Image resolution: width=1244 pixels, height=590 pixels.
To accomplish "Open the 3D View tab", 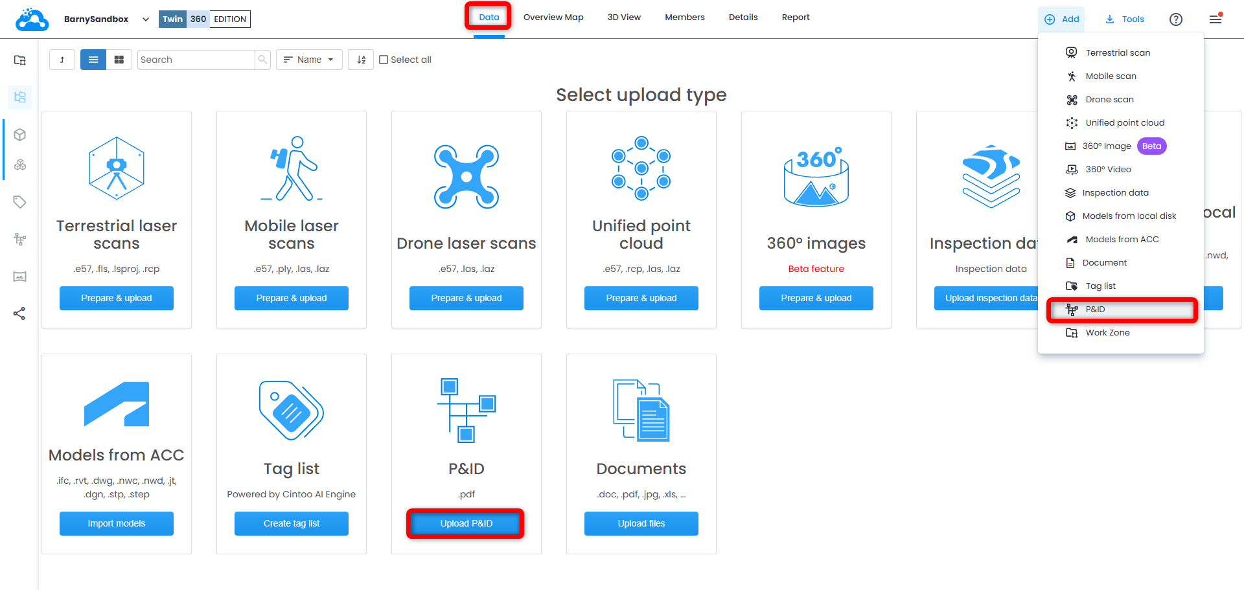I will click(x=624, y=17).
